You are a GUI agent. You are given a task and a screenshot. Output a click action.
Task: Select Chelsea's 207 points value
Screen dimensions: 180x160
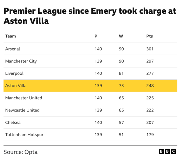click(x=150, y=123)
